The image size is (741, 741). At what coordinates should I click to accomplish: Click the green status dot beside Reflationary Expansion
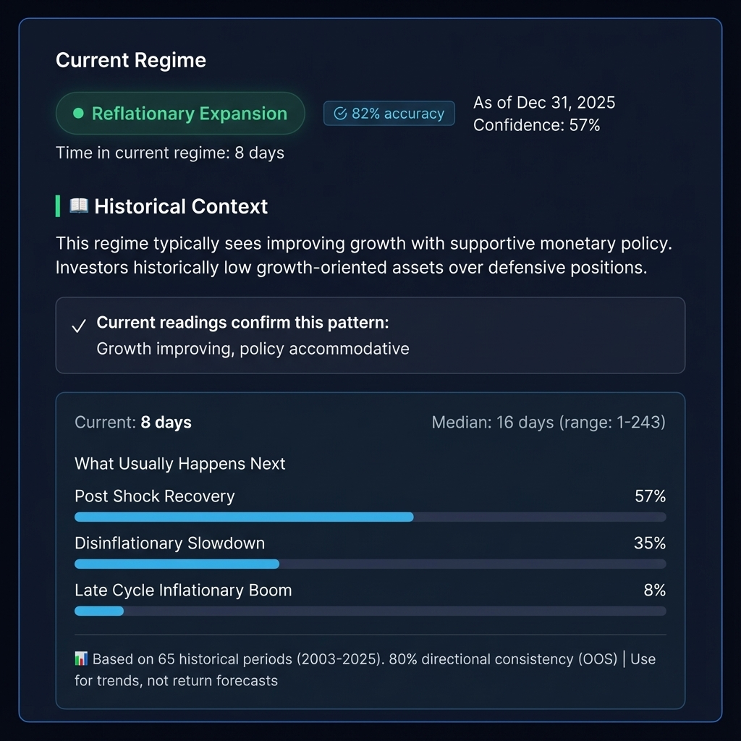pos(80,114)
